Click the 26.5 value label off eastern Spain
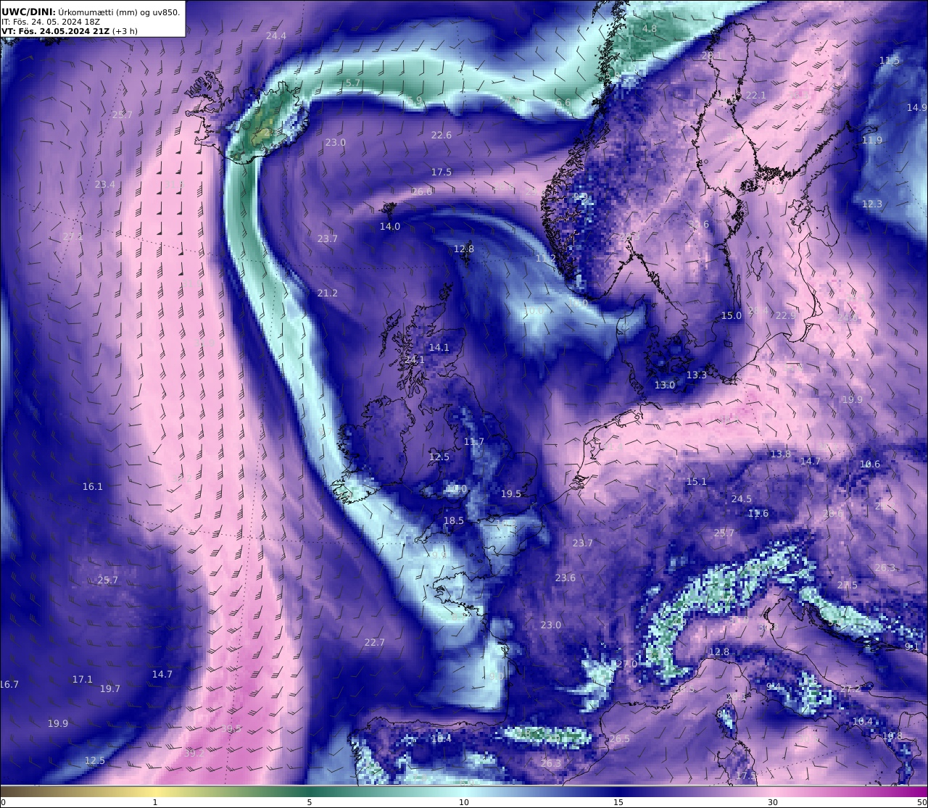 (620, 739)
